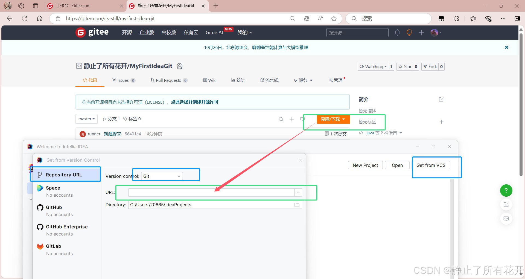Open new browser tab

pyautogui.click(x=216, y=6)
